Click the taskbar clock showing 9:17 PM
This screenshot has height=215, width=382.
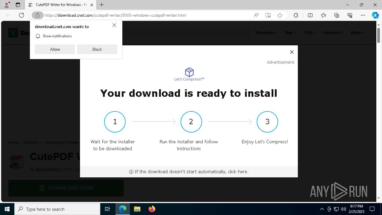click(357, 209)
